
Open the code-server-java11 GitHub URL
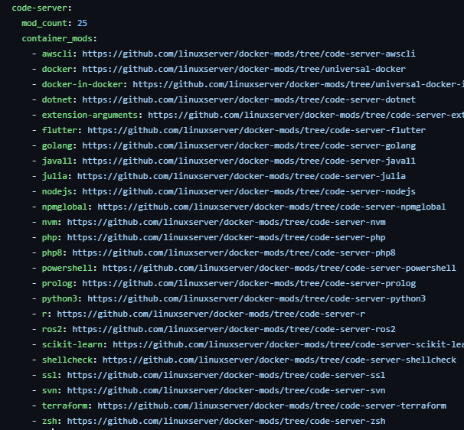point(249,161)
